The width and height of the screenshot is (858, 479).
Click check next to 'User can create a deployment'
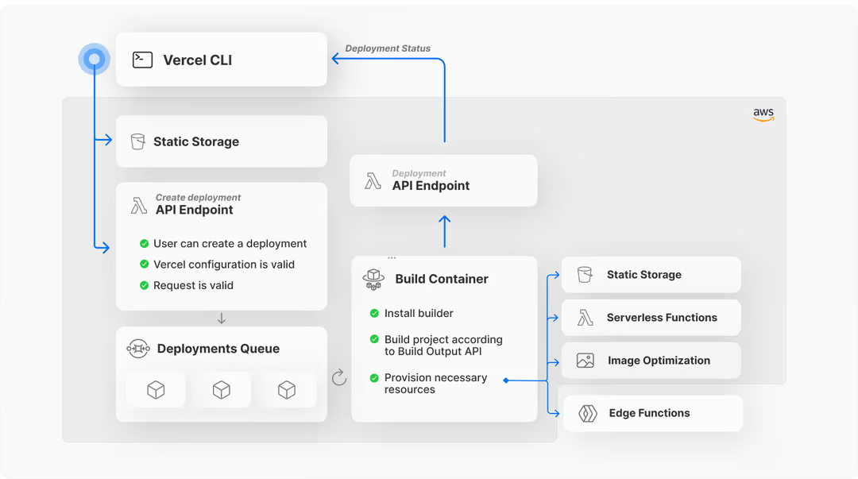(x=144, y=244)
